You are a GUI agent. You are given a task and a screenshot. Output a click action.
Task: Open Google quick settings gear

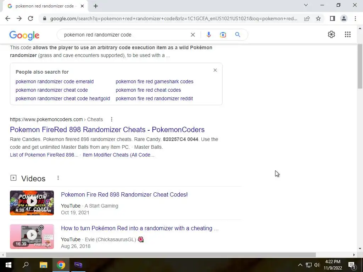tap(331, 34)
